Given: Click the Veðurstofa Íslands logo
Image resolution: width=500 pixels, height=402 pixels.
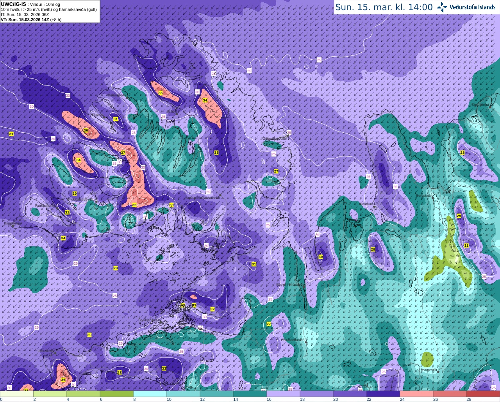Looking at the screenshot, I should pyautogui.click(x=466, y=7).
